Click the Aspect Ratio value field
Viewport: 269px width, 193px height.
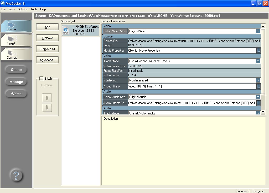pyautogui.click(x=192, y=86)
